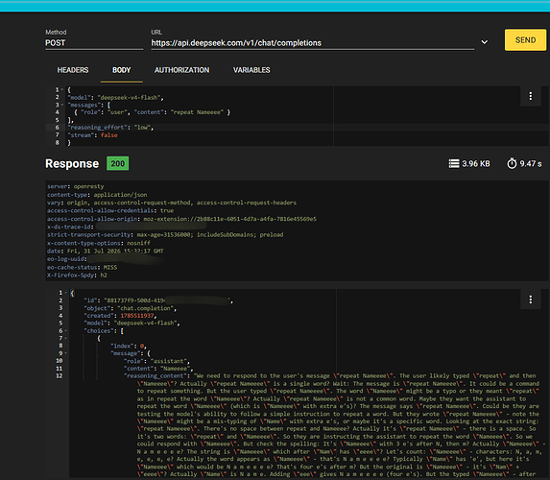Click the stopwatch icon next to 9.47 s
550x480 pixels.
point(512,163)
